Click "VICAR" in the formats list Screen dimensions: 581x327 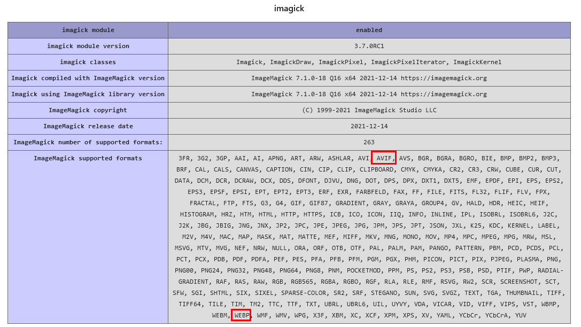[x=442, y=304]
